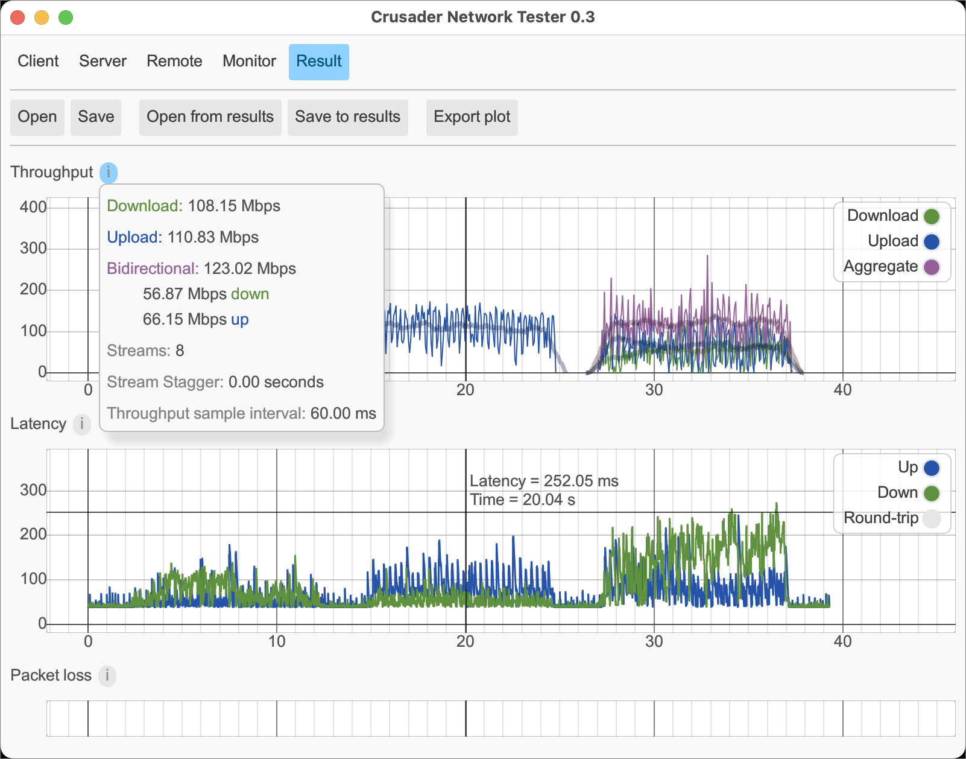
Task: Toggle Aggregate series in throughput legend
Action: coord(891,267)
